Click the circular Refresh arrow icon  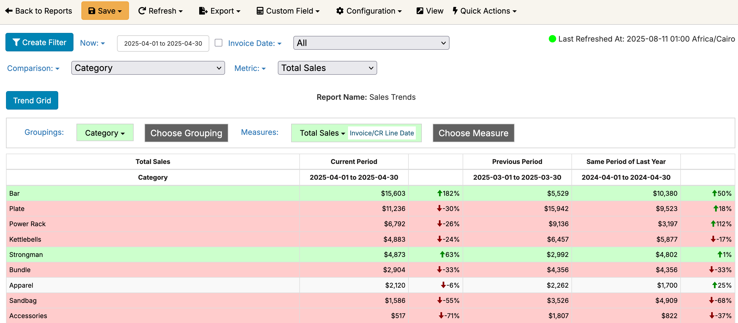click(142, 11)
